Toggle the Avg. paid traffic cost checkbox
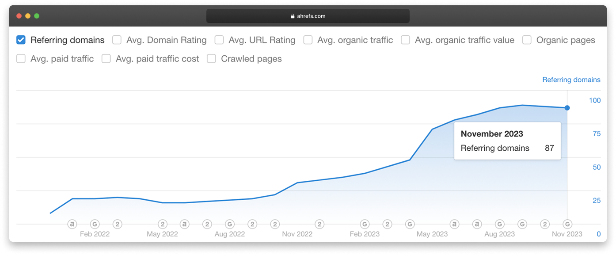The height and width of the screenshot is (255, 616). 106,59
